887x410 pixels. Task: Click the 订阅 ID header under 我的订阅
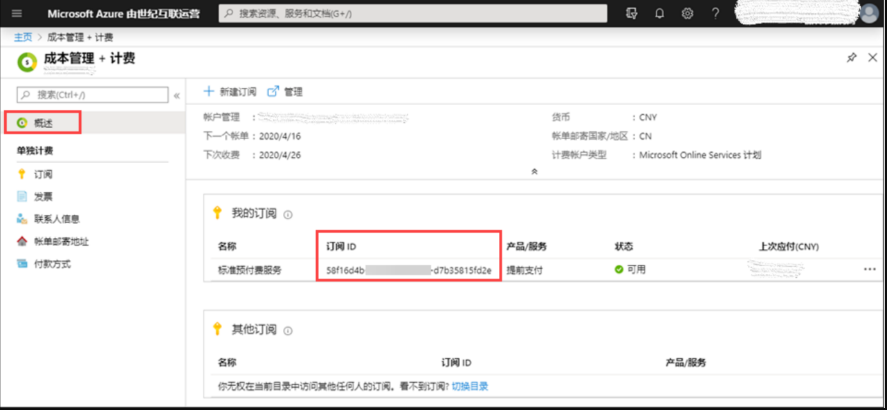point(341,246)
